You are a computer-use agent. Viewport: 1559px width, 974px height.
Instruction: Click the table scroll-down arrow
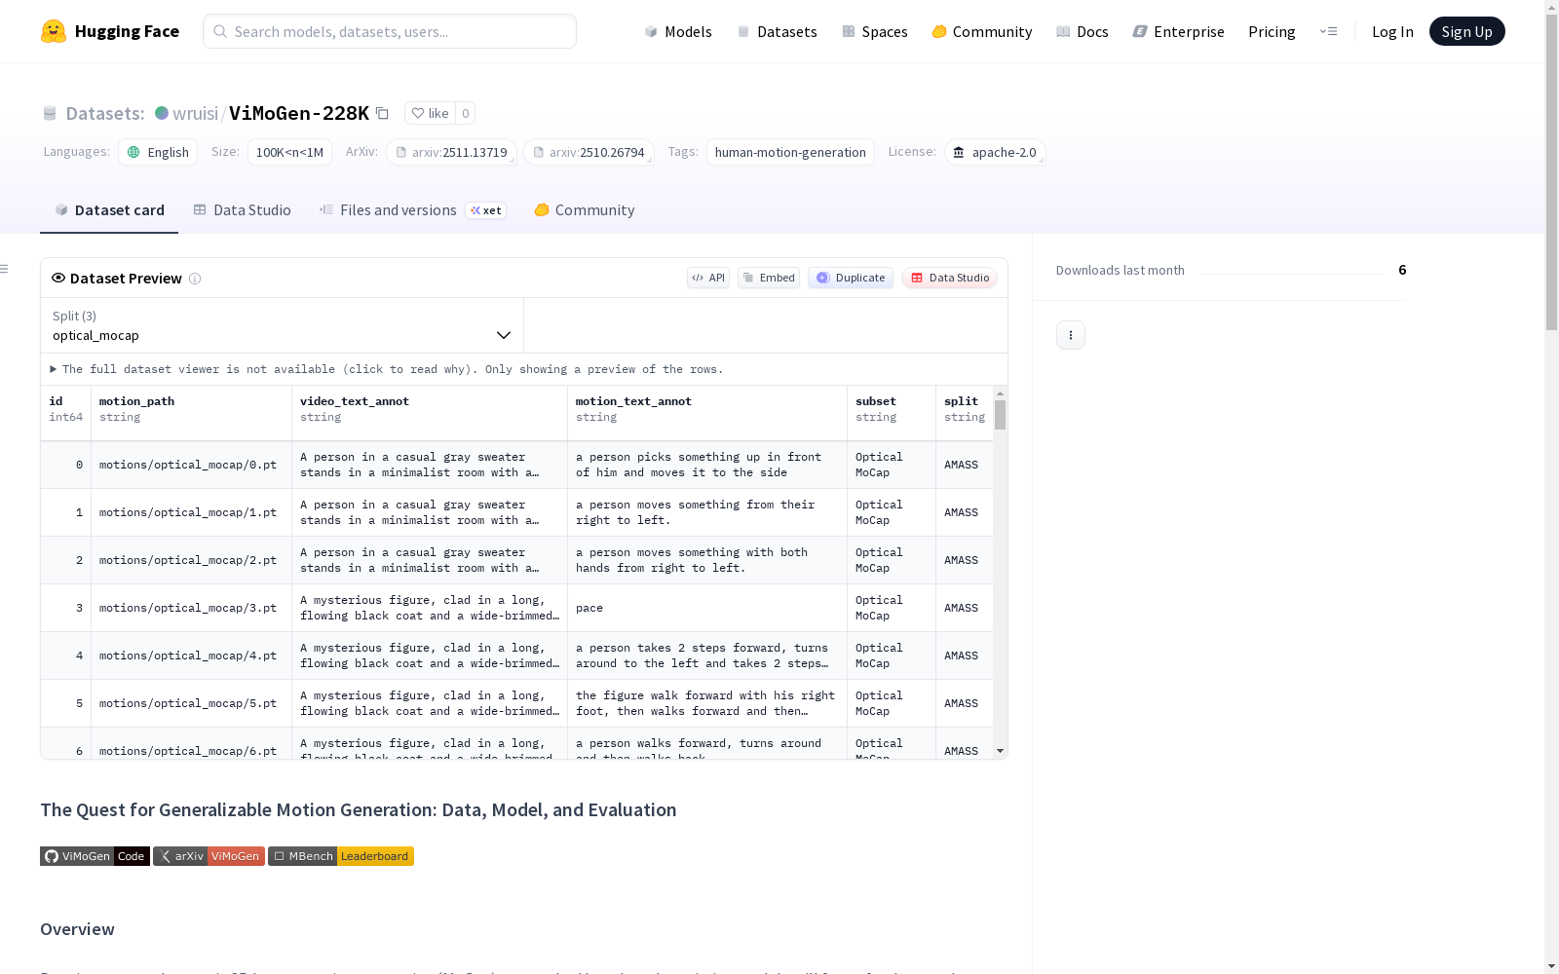[x=1000, y=751]
